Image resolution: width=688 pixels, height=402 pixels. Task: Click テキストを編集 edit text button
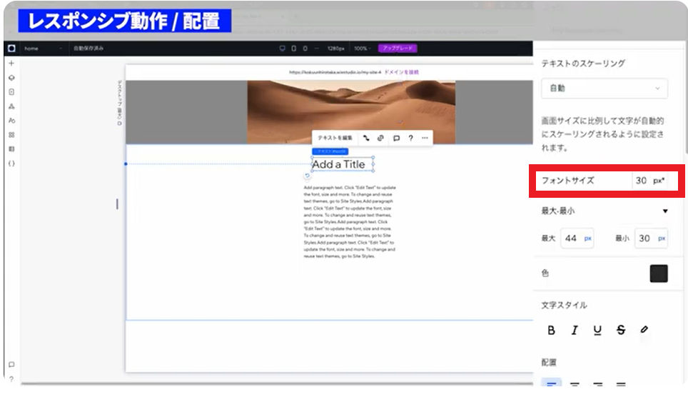click(335, 138)
